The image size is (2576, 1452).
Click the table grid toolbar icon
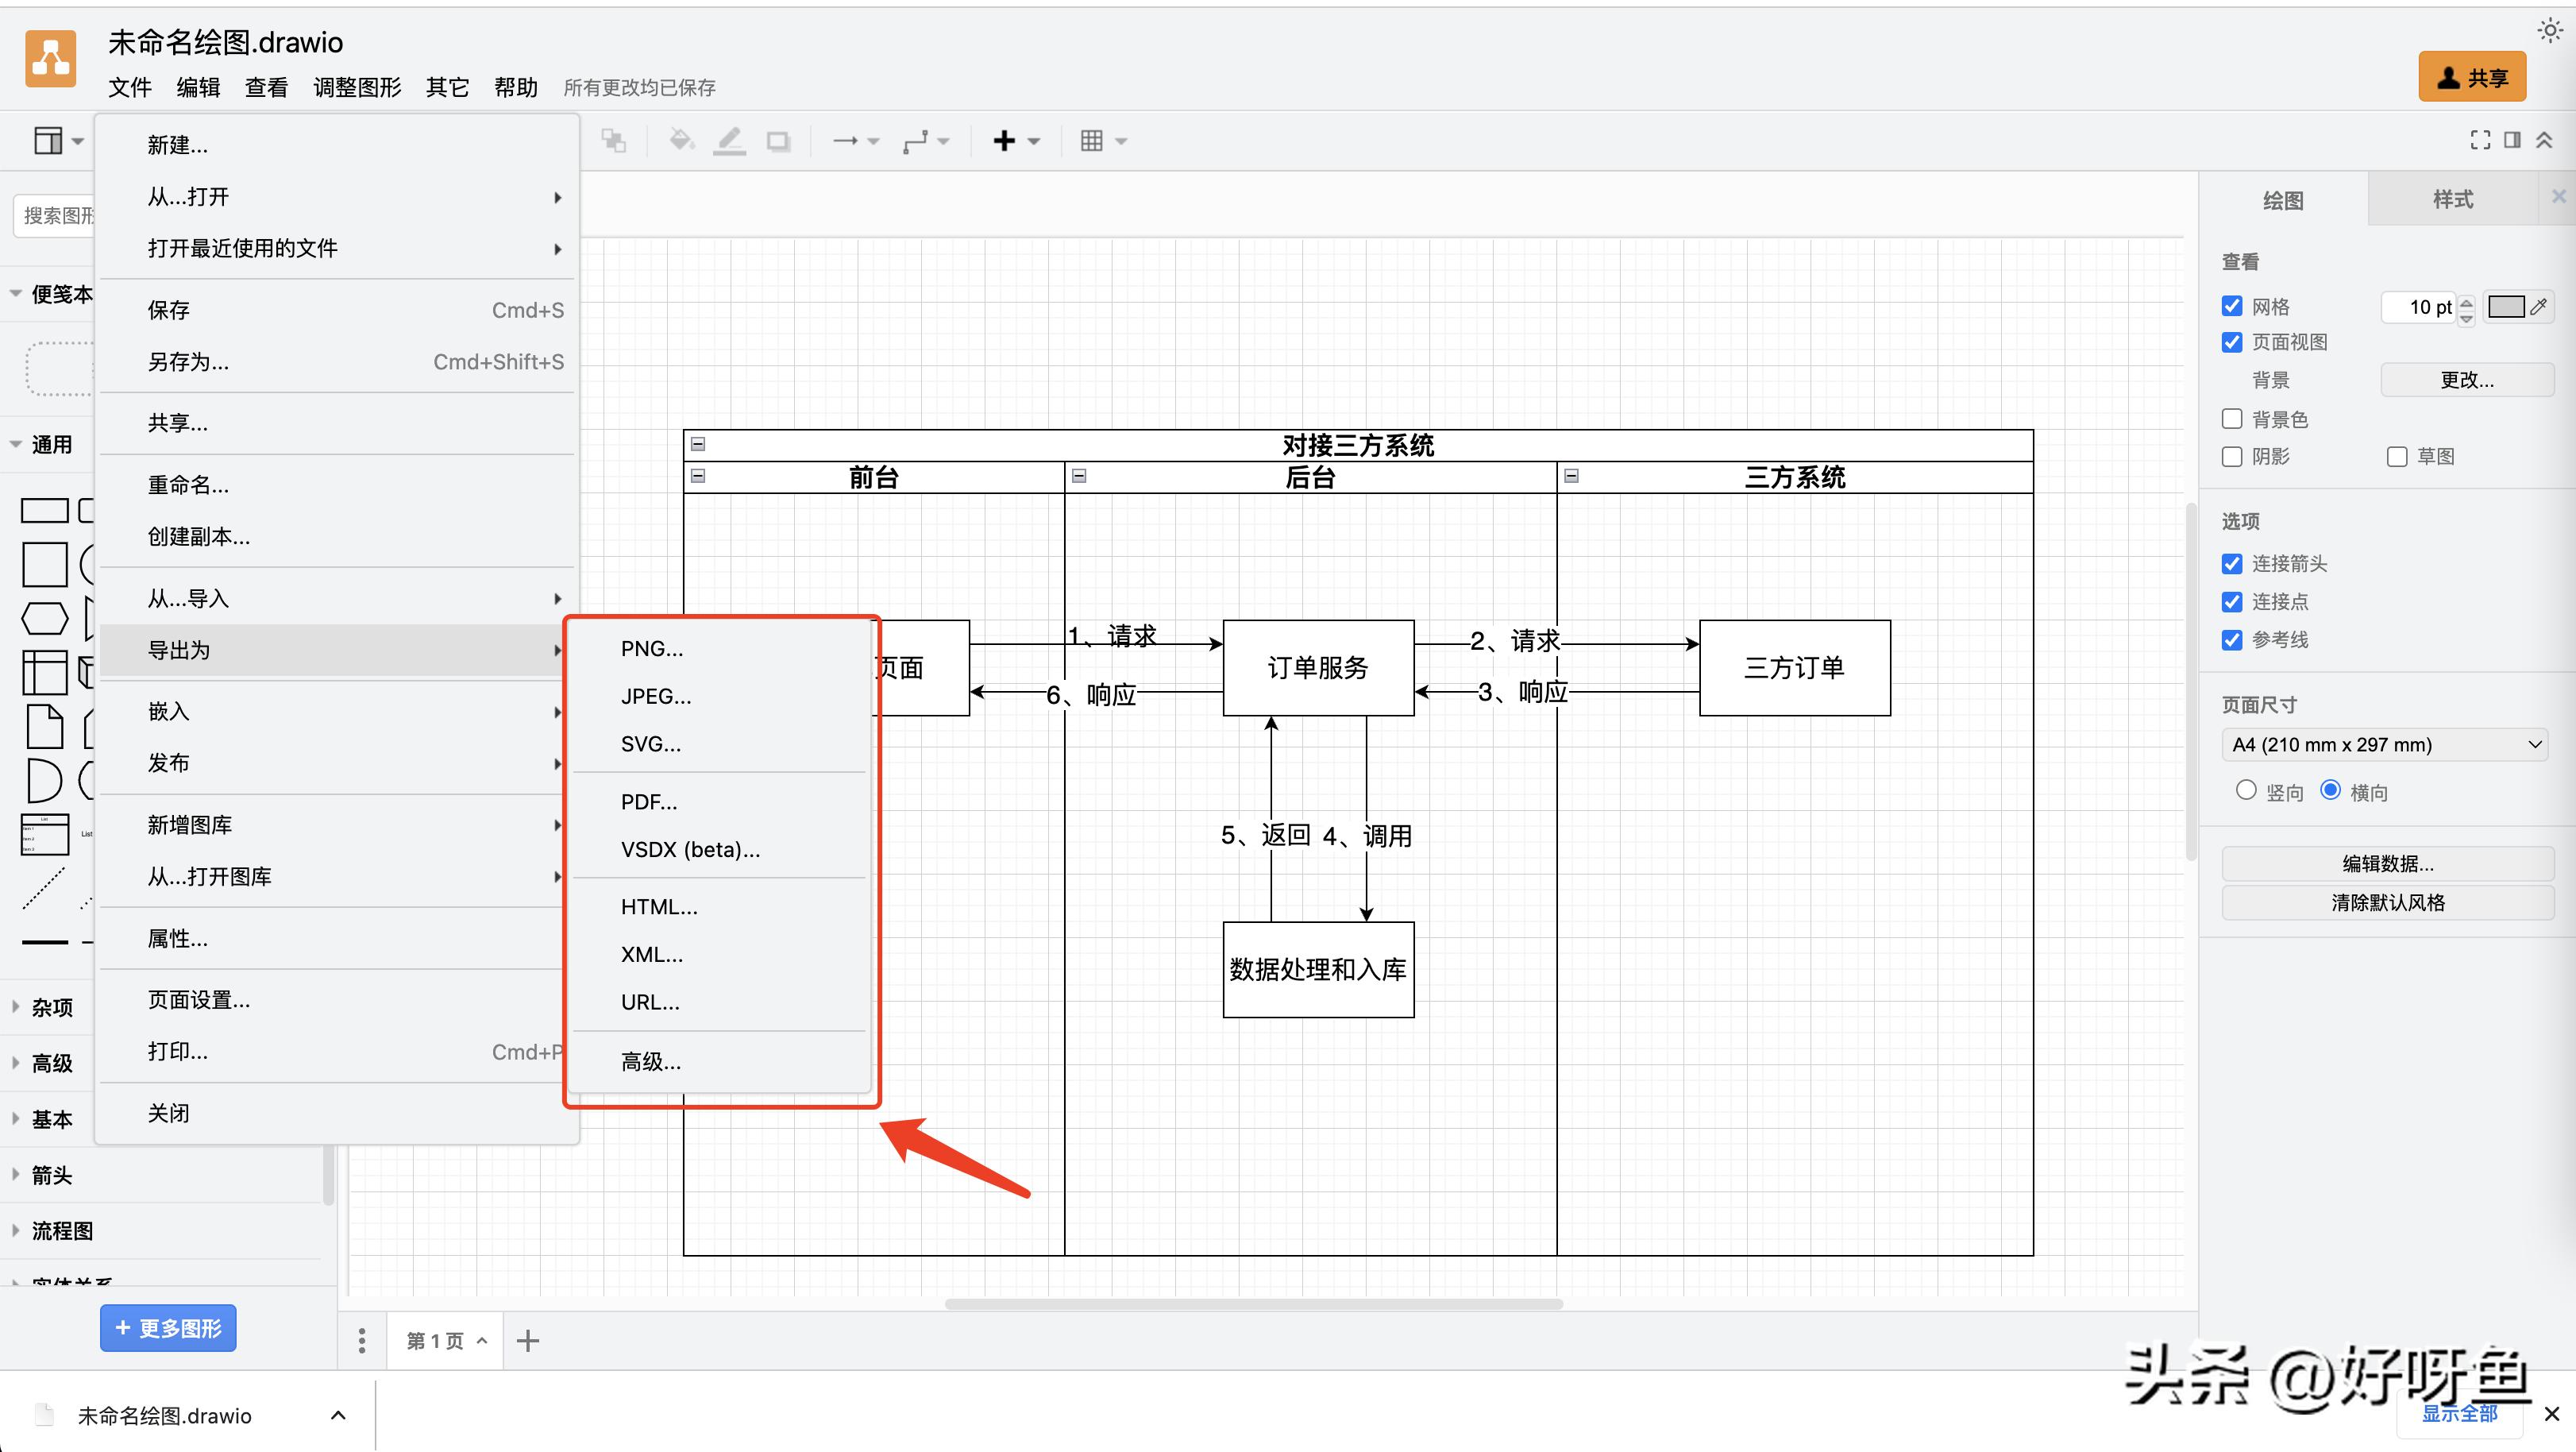point(1092,141)
